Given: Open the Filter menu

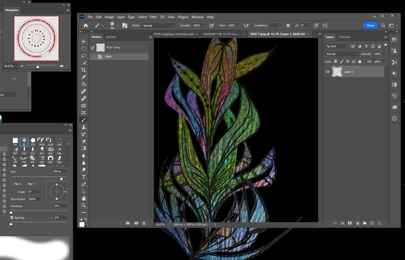Looking at the screenshot, I should click(153, 17).
